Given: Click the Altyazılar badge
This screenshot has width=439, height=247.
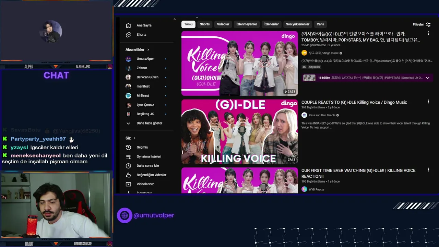Looking at the screenshot, I should [315, 67].
